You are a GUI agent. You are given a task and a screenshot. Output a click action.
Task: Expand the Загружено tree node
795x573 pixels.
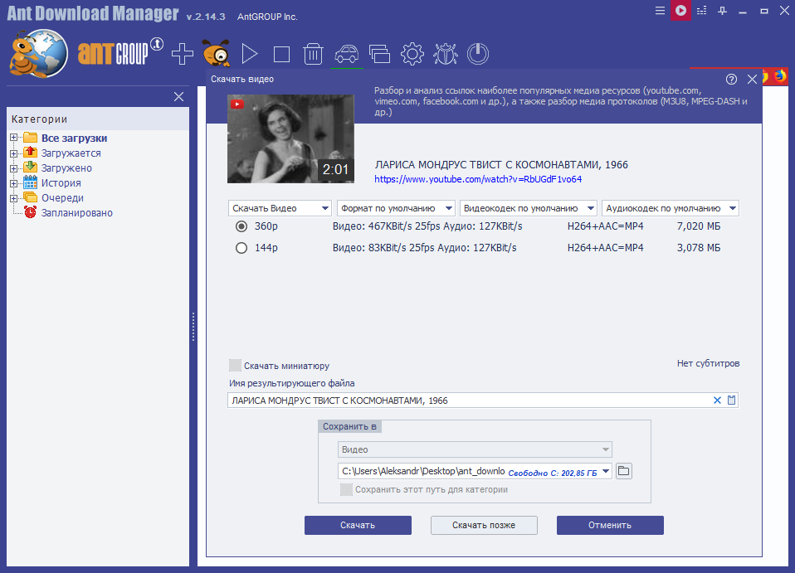pyautogui.click(x=13, y=168)
